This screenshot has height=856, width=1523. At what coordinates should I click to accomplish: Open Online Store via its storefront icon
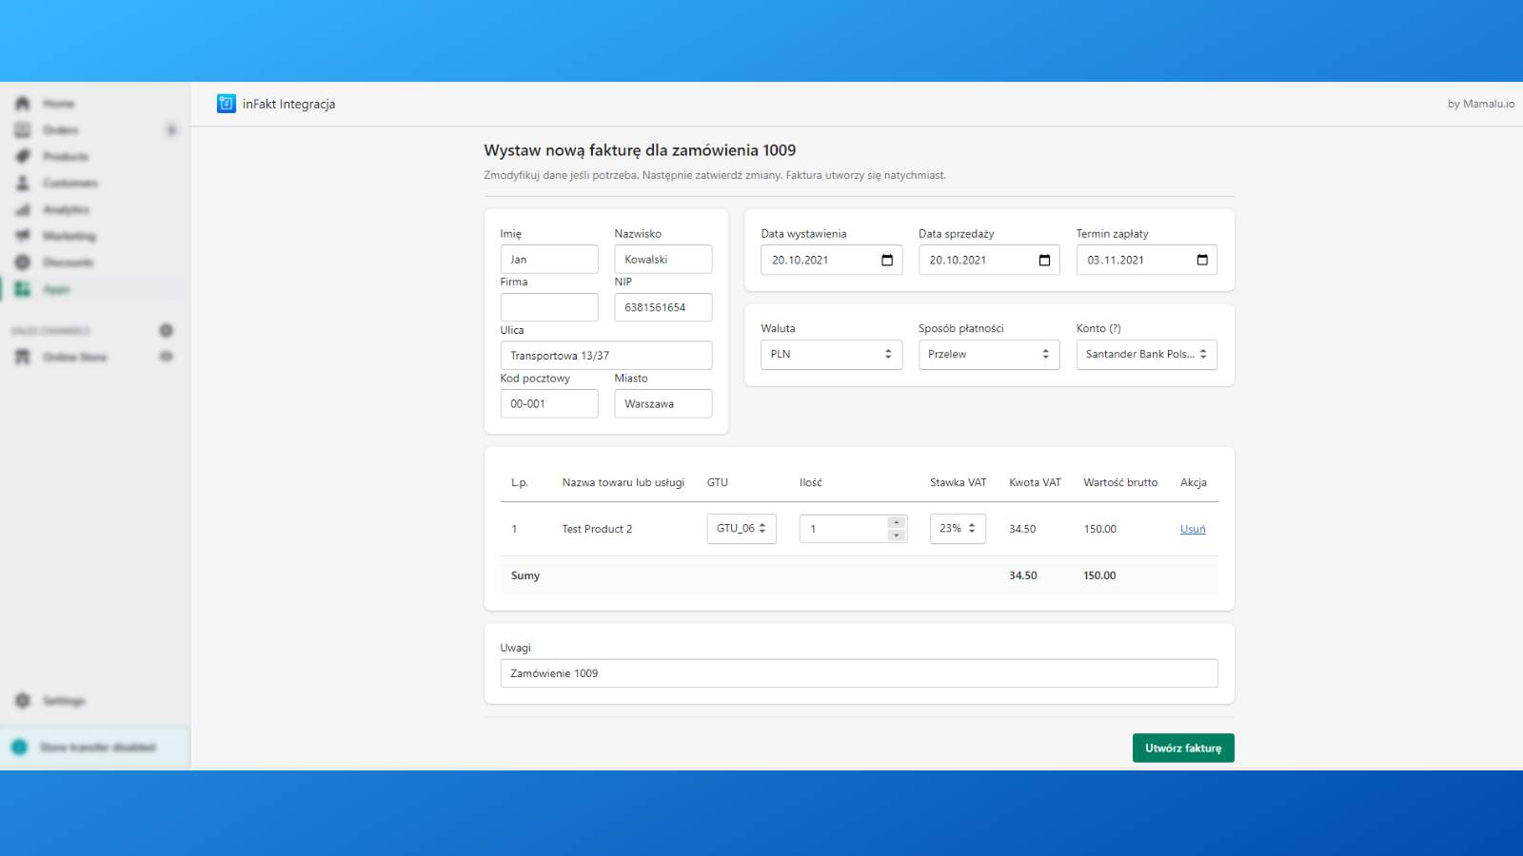pos(23,357)
